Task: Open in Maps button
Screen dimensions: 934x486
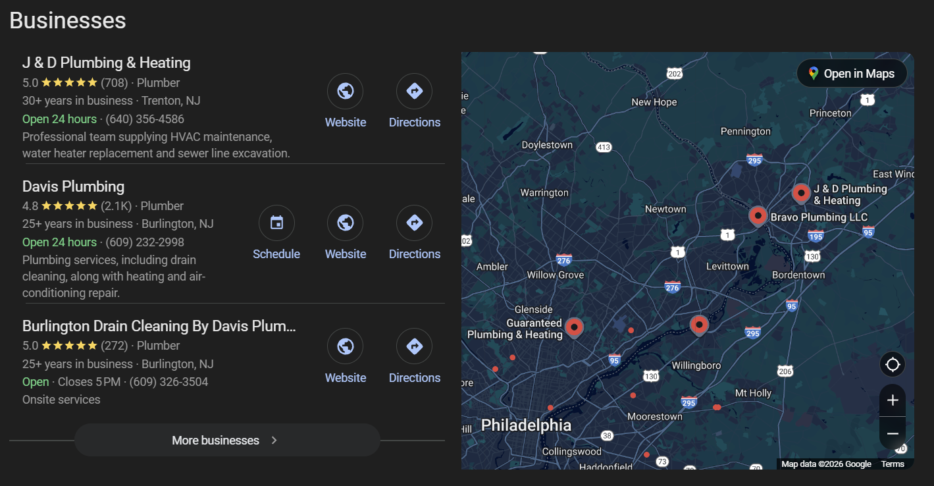Action: (852, 74)
